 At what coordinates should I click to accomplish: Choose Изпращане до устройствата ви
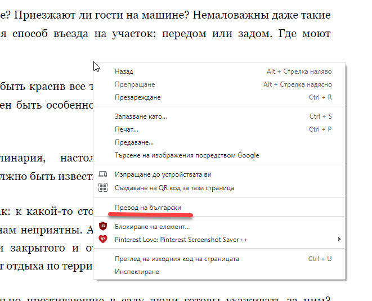click(219, 174)
